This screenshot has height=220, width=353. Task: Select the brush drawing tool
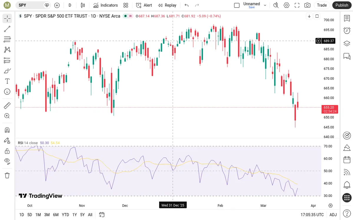7,71
